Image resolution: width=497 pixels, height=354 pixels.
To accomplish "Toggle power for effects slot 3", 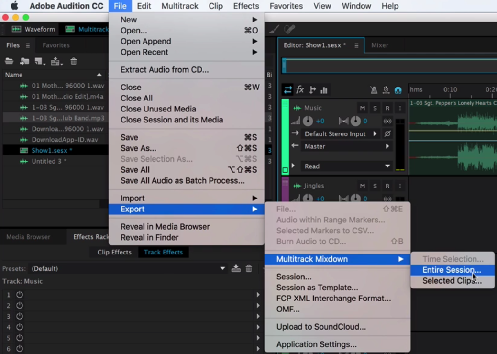I will coord(20,316).
